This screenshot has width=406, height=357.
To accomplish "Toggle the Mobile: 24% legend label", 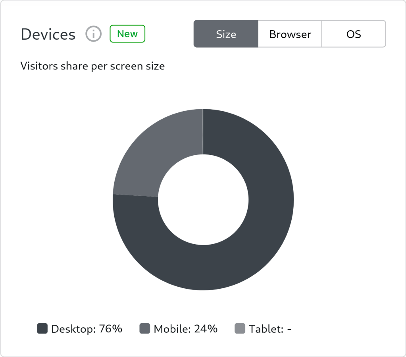I will pyautogui.click(x=185, y=329).
